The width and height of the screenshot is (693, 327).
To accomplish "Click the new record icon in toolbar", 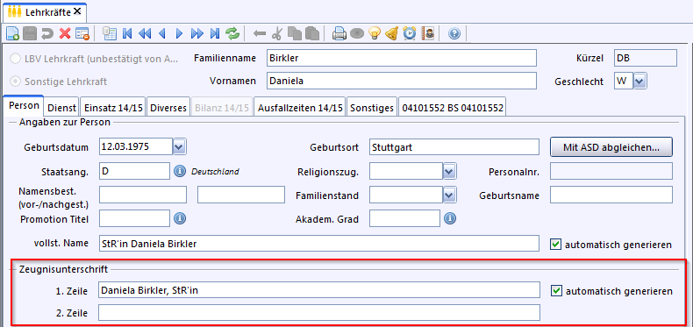I will click(x=12, y=33).
